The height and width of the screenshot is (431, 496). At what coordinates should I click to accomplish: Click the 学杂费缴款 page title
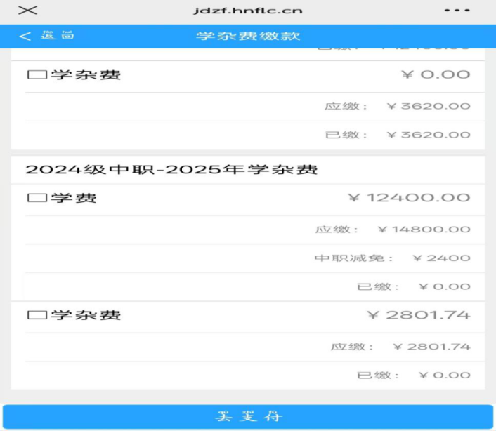tap(248, 36)
